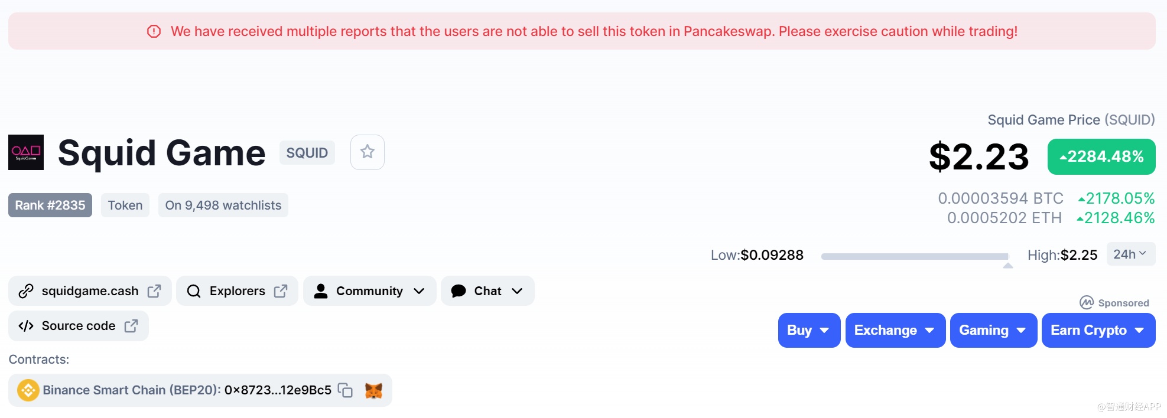Expand the Community dropdown
The width and height of the screenshot is (1167, 418).
(369, 291)
